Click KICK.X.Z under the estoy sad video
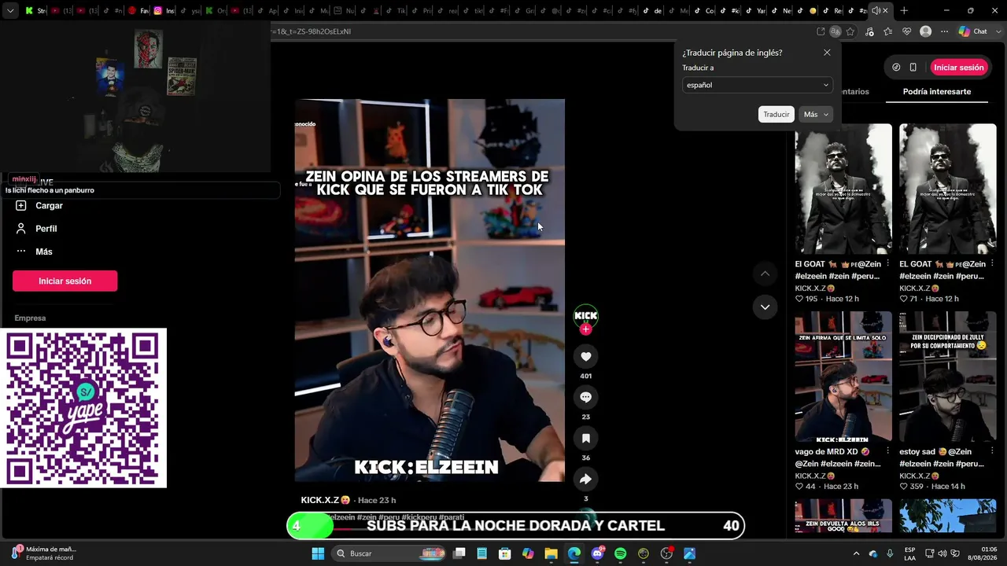This screenshot has height=566, width=1007. coord(919,476)
